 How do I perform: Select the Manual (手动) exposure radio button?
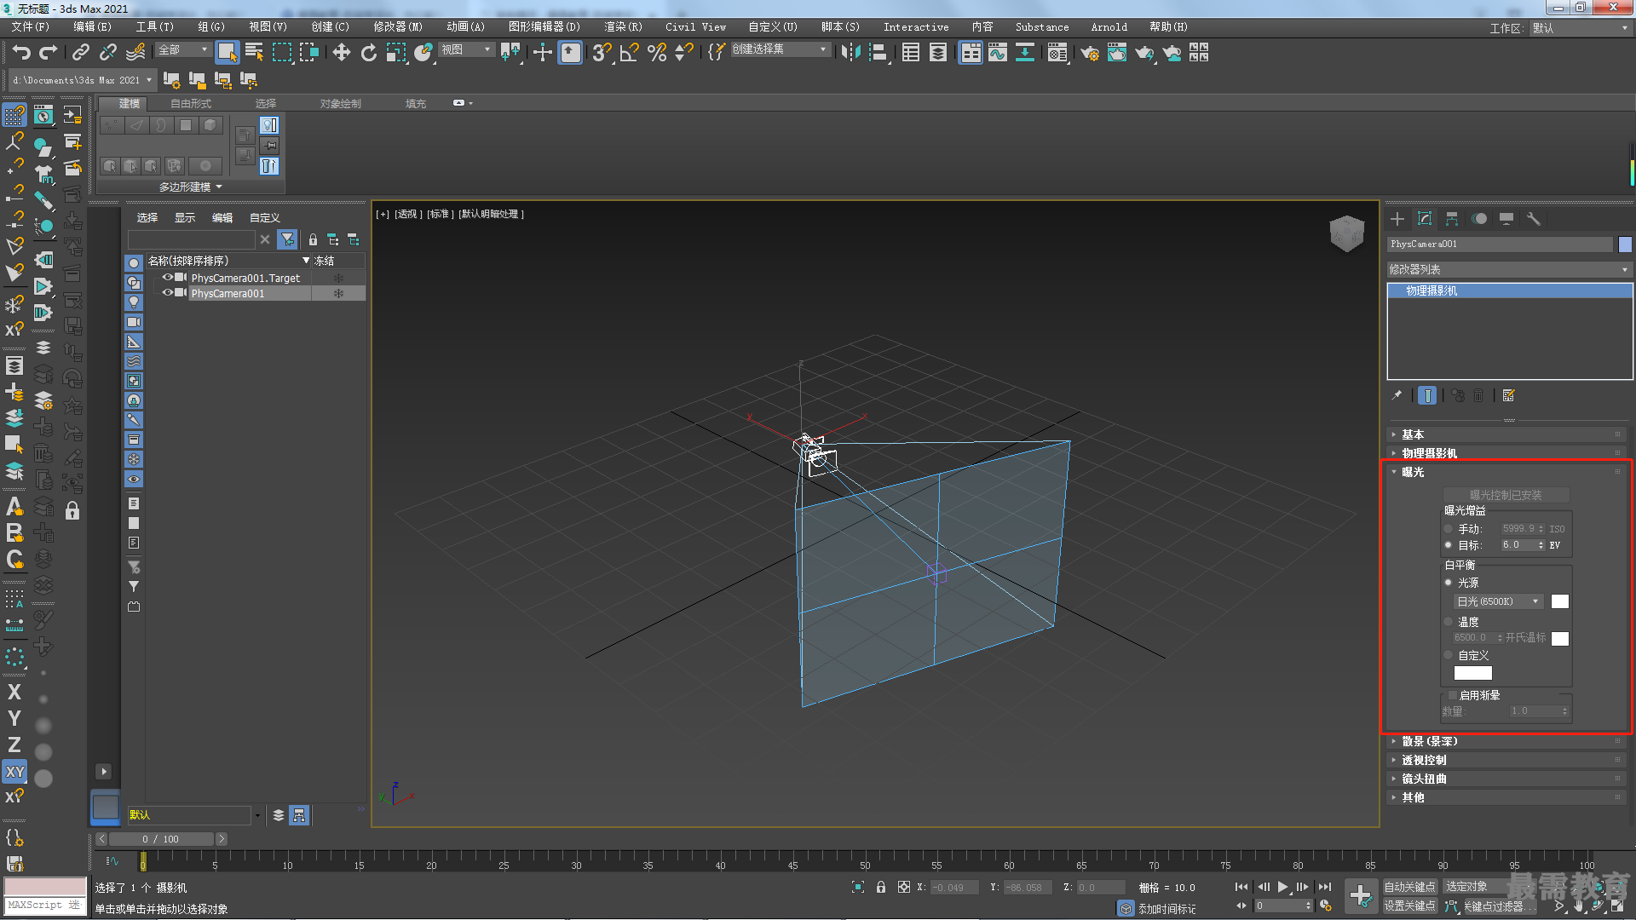[1449, 529]
